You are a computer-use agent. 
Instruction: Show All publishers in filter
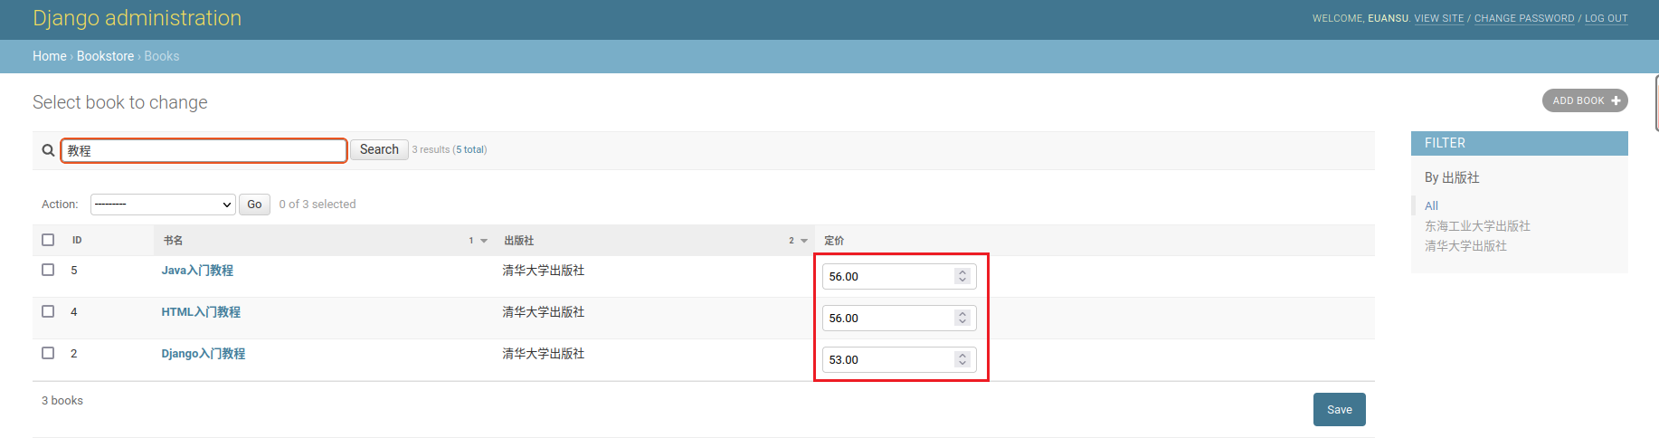1431,206
